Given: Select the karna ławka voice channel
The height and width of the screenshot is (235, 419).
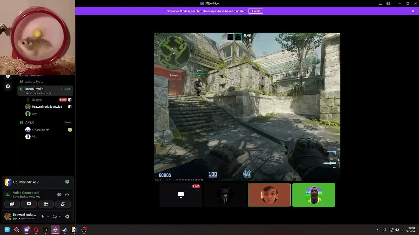Looking at the screenshot, I should [45, 91].
